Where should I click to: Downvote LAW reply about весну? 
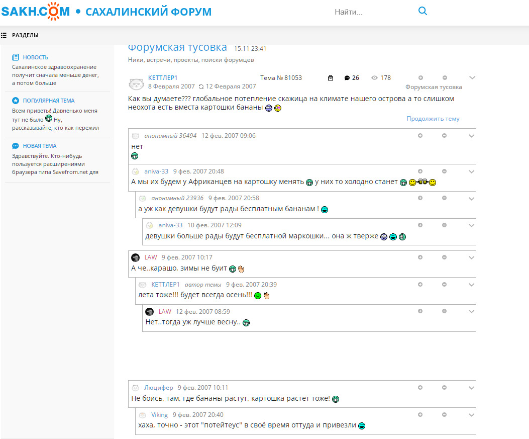(444, 311)
